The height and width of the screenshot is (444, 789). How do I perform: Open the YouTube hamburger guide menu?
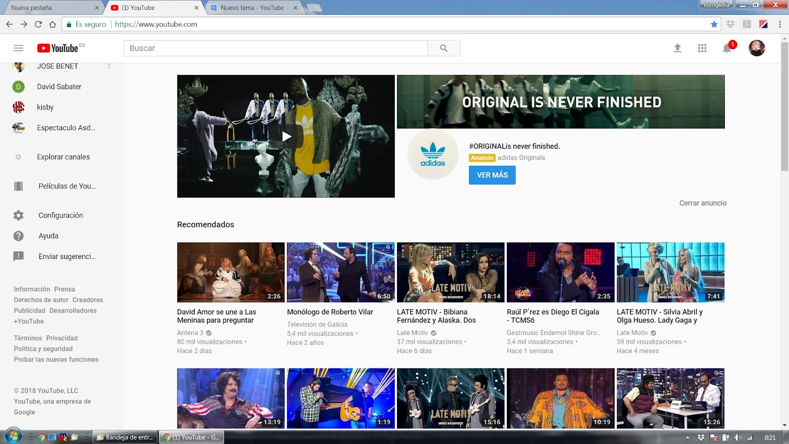18,48
